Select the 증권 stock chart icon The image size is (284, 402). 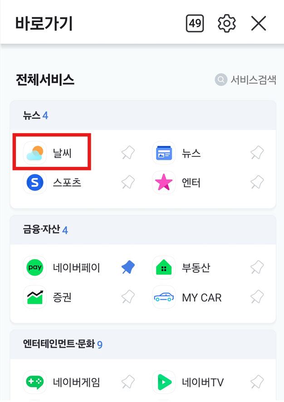point(35,297)
